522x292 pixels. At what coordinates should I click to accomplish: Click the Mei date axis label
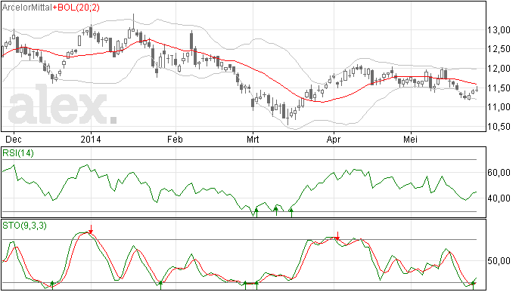tap(410, 139)
